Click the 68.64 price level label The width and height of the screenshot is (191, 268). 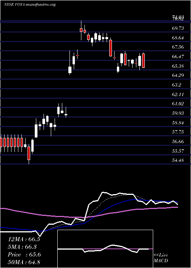point(178,38)
